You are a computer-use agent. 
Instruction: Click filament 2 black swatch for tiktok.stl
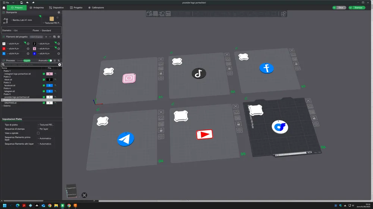point(50,80)
